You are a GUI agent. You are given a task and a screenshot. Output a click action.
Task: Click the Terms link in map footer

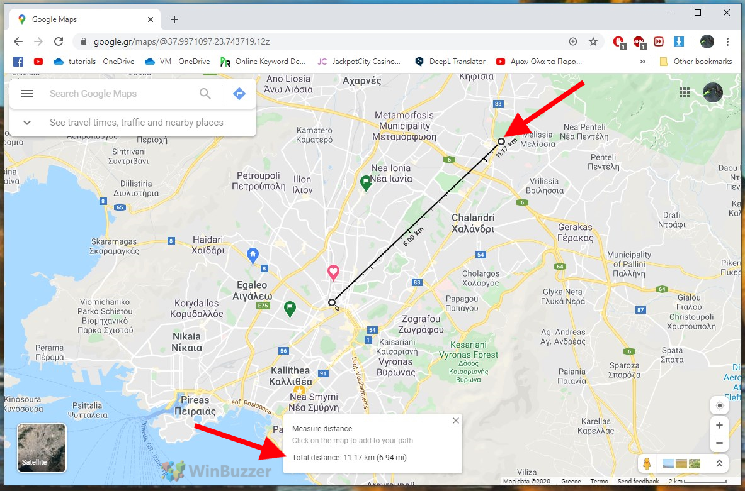599,481
